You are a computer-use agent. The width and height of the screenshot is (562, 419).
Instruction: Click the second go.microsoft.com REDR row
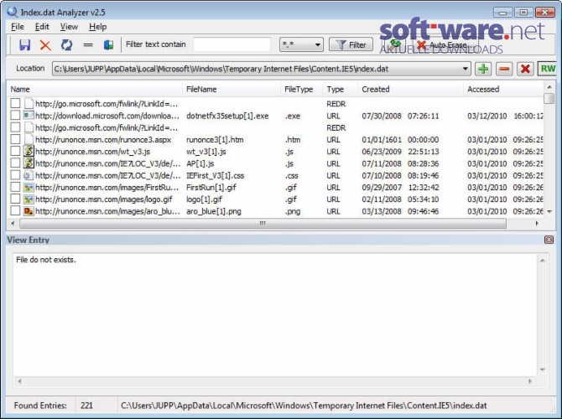(275, 127)
